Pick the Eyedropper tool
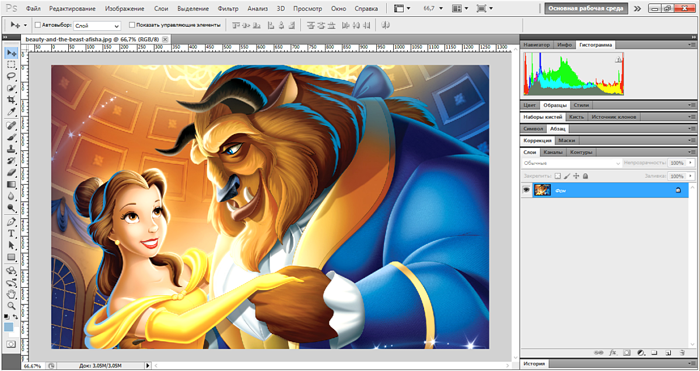This screenshot has width=700, height=371. [11, 112]
